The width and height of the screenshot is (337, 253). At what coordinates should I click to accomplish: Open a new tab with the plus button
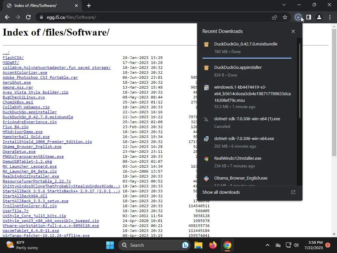click(89, 6)
